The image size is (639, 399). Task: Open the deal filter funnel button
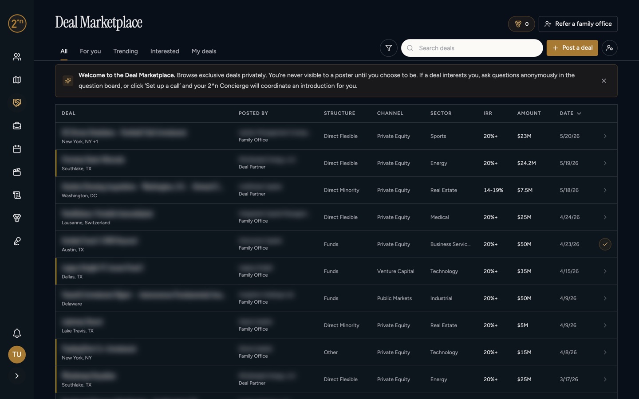coord(388,48)
